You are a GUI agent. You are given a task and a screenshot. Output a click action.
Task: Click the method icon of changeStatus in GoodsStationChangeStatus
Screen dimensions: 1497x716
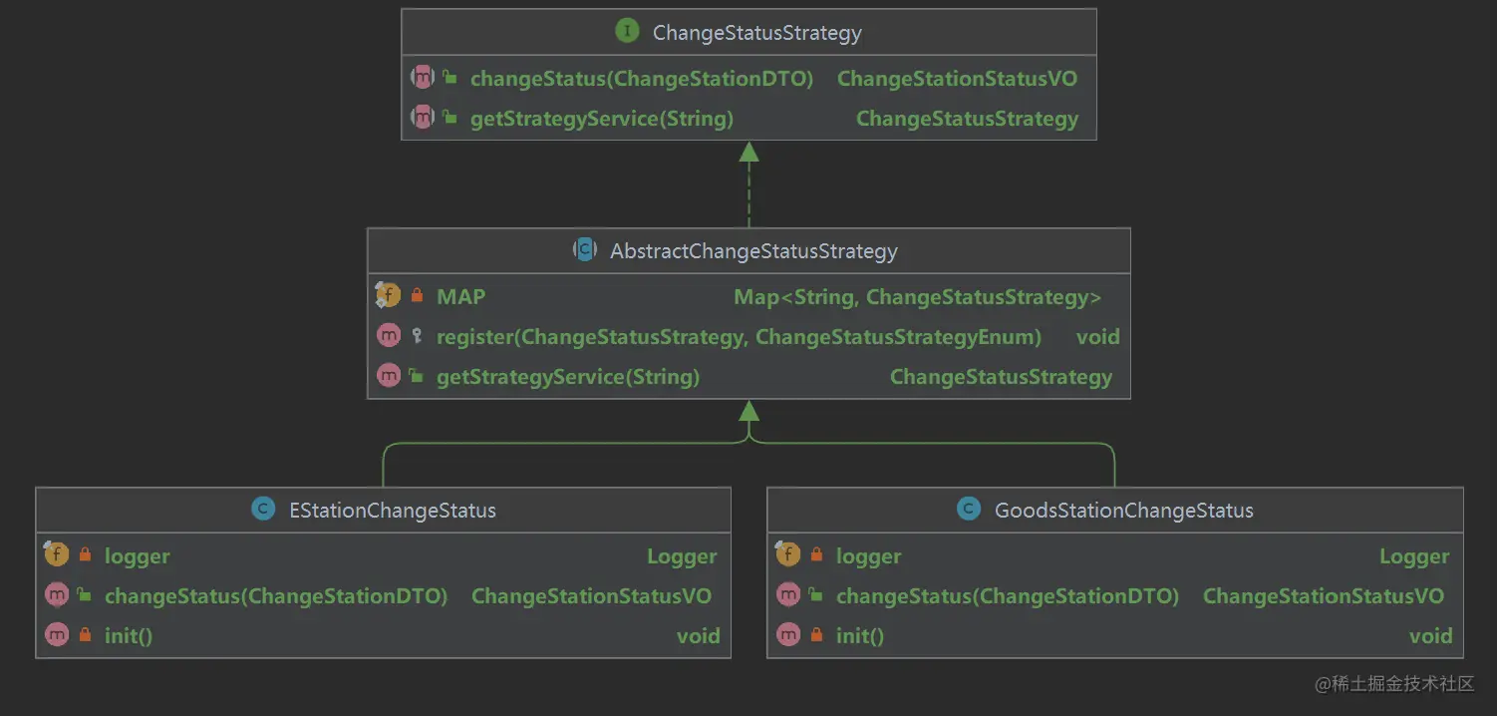tap(788, 595)
